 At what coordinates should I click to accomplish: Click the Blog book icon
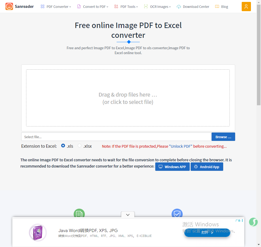coord(217,7)
